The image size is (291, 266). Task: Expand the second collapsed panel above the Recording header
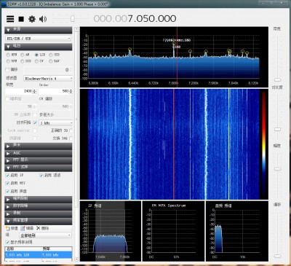(39, 207)
